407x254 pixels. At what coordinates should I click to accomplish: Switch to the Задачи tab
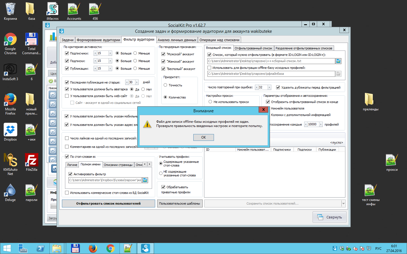click(x=68, y=40)
